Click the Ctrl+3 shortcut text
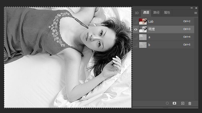The image size is (202, 113). (x=187, y=29)
